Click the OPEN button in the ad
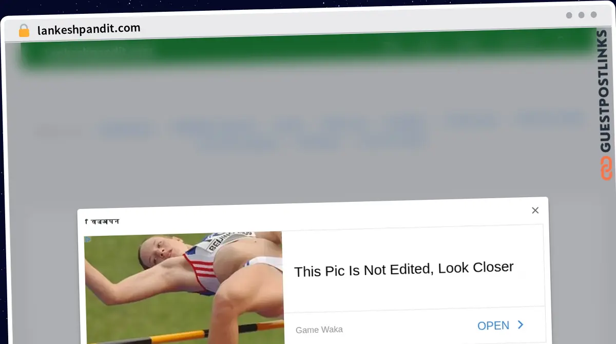 click(493, 326)
